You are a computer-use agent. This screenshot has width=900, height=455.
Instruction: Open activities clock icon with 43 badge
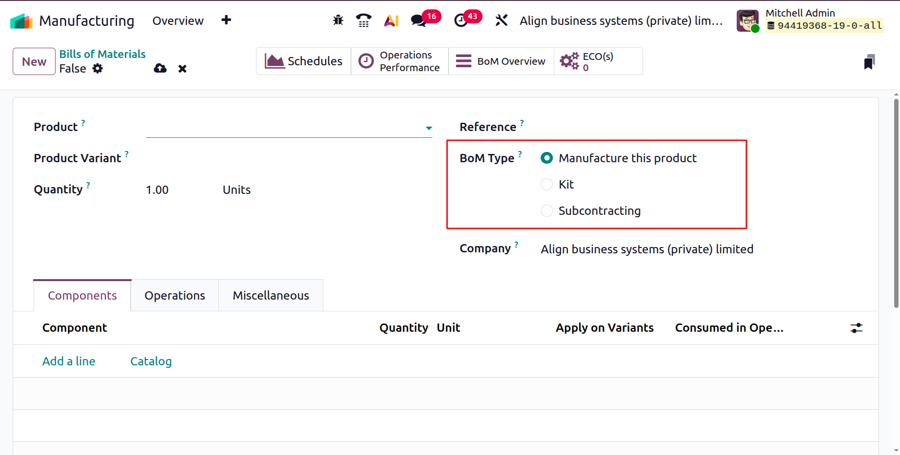[461, 20]
